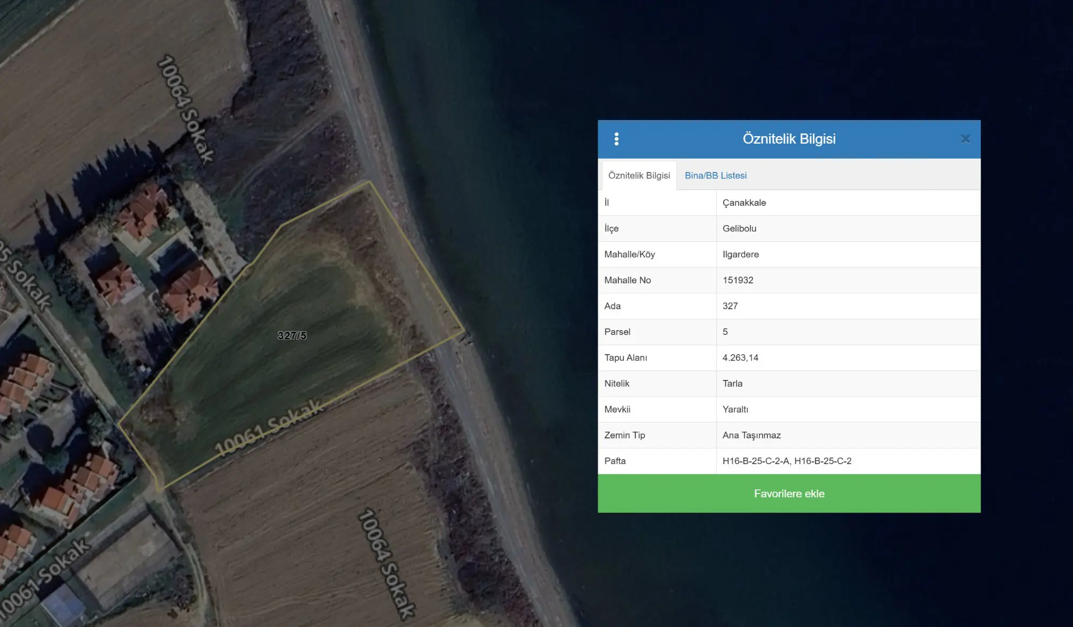Click the İlçe row label
Screen dimensions: 1073x627
pyautogui.click(x=611, y=228)
